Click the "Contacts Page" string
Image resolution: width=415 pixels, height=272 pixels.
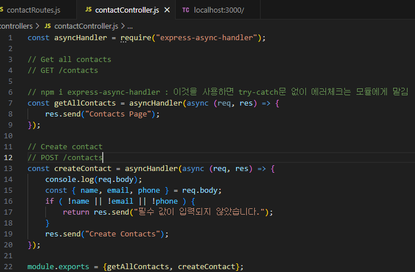pyautogui.click(x=118, y=114)
